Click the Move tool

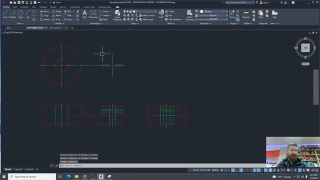click(x=44, y=11)
